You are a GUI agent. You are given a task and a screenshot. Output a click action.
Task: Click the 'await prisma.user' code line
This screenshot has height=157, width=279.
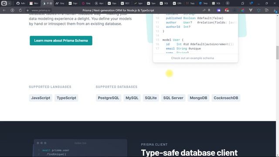pos(56,150)
